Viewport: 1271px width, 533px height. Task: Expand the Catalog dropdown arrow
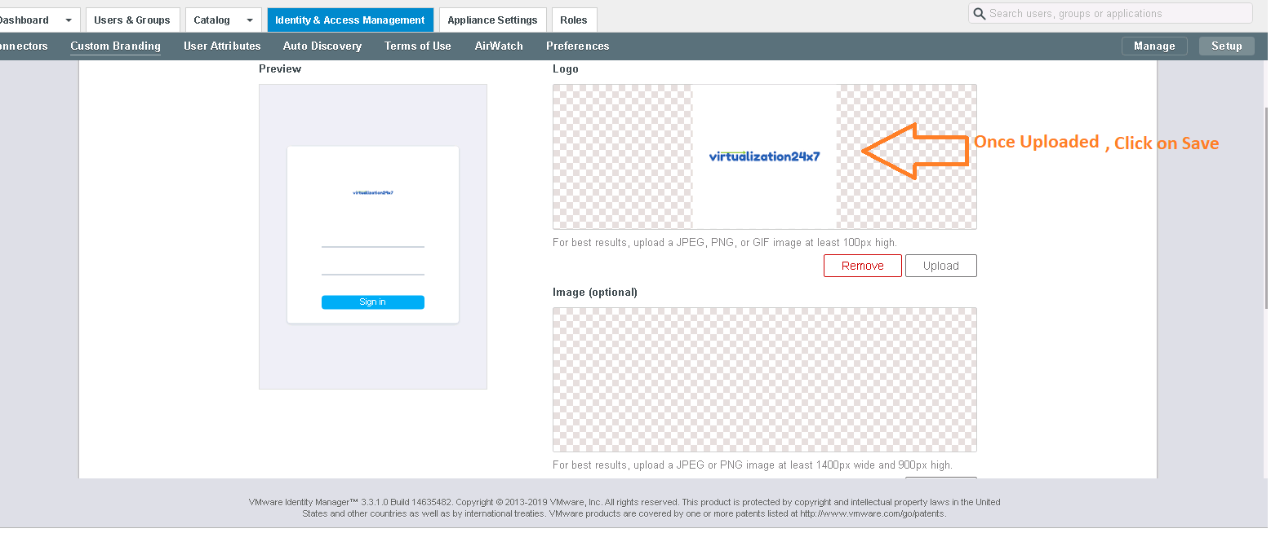(x=250, y=20)
